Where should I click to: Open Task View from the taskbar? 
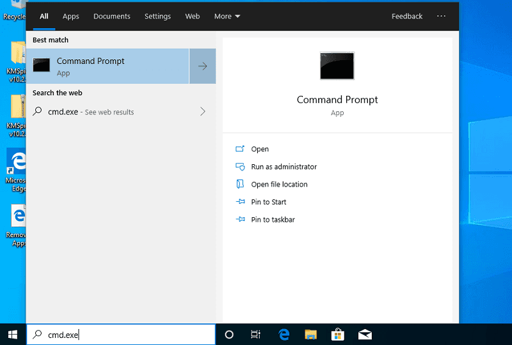point(255,334)
